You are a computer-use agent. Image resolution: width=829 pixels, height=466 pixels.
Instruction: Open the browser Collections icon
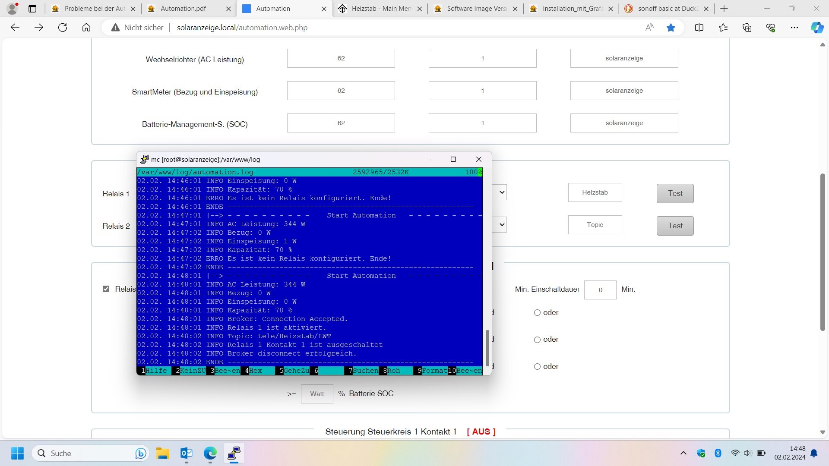coord(747,28)
